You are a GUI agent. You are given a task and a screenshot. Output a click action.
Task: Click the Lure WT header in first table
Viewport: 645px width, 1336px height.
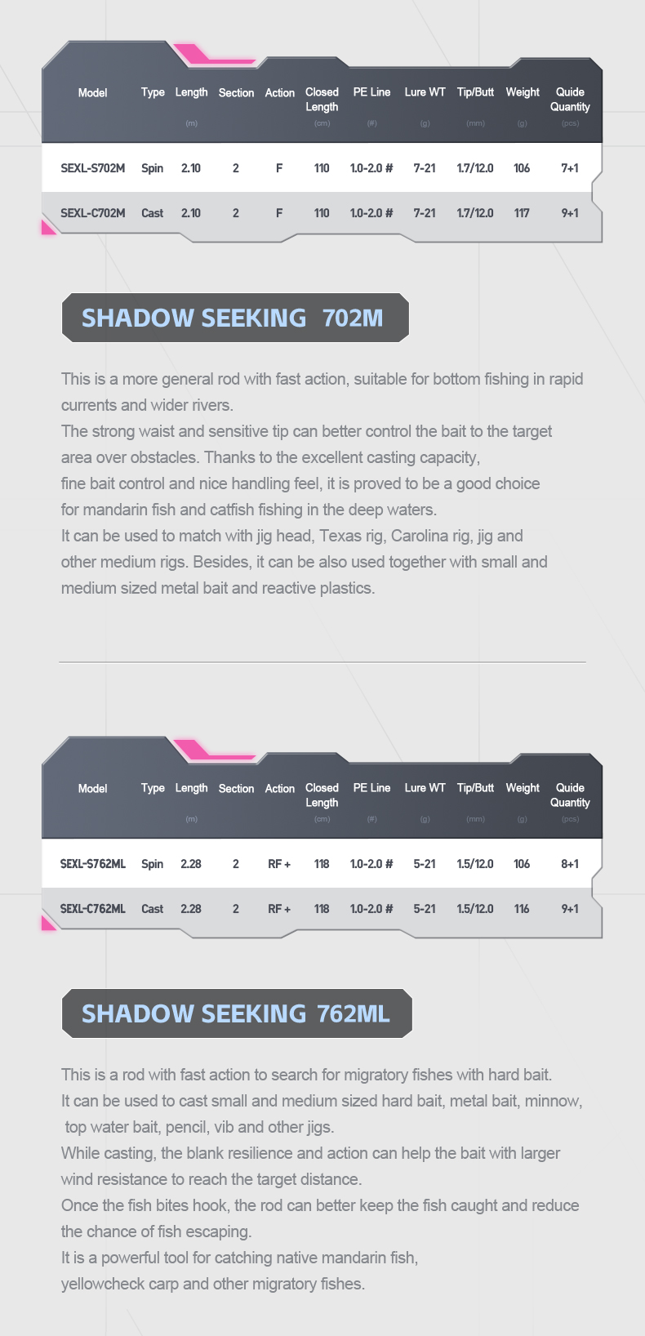pyautogui.click(x=425, y=92)
